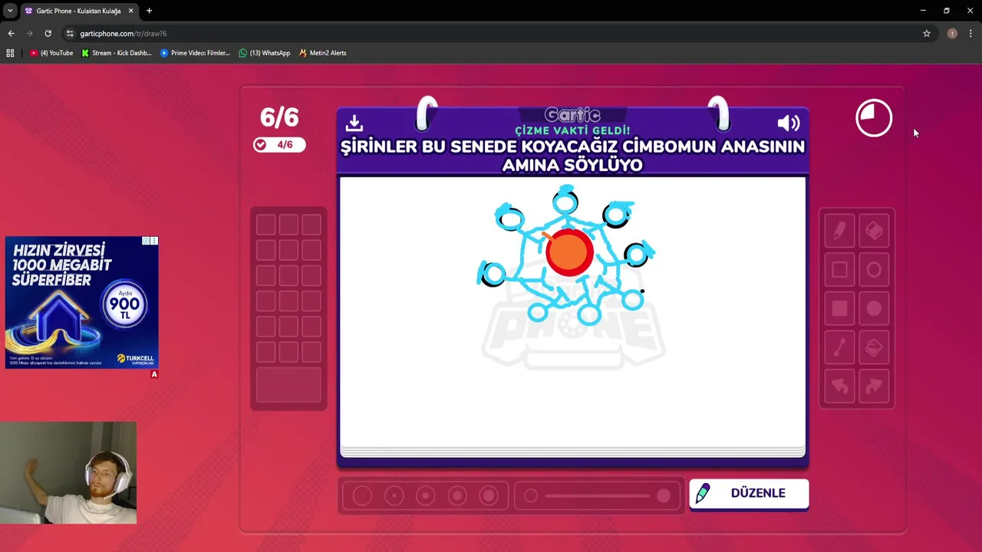This screenshot has height=552, width=982.
Task: Bookmark this page with star icon
Action: tap(926, 34)
